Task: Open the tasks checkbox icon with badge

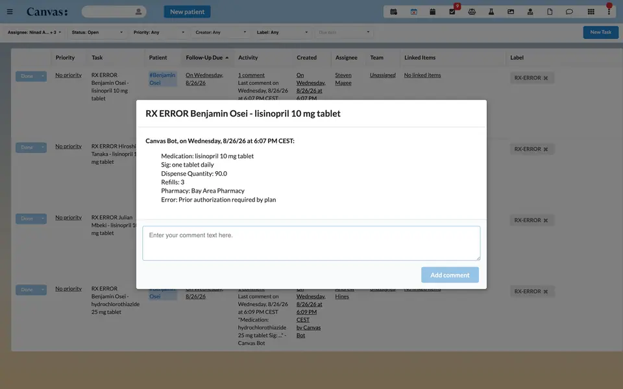Action: click(x=452, y=12)
